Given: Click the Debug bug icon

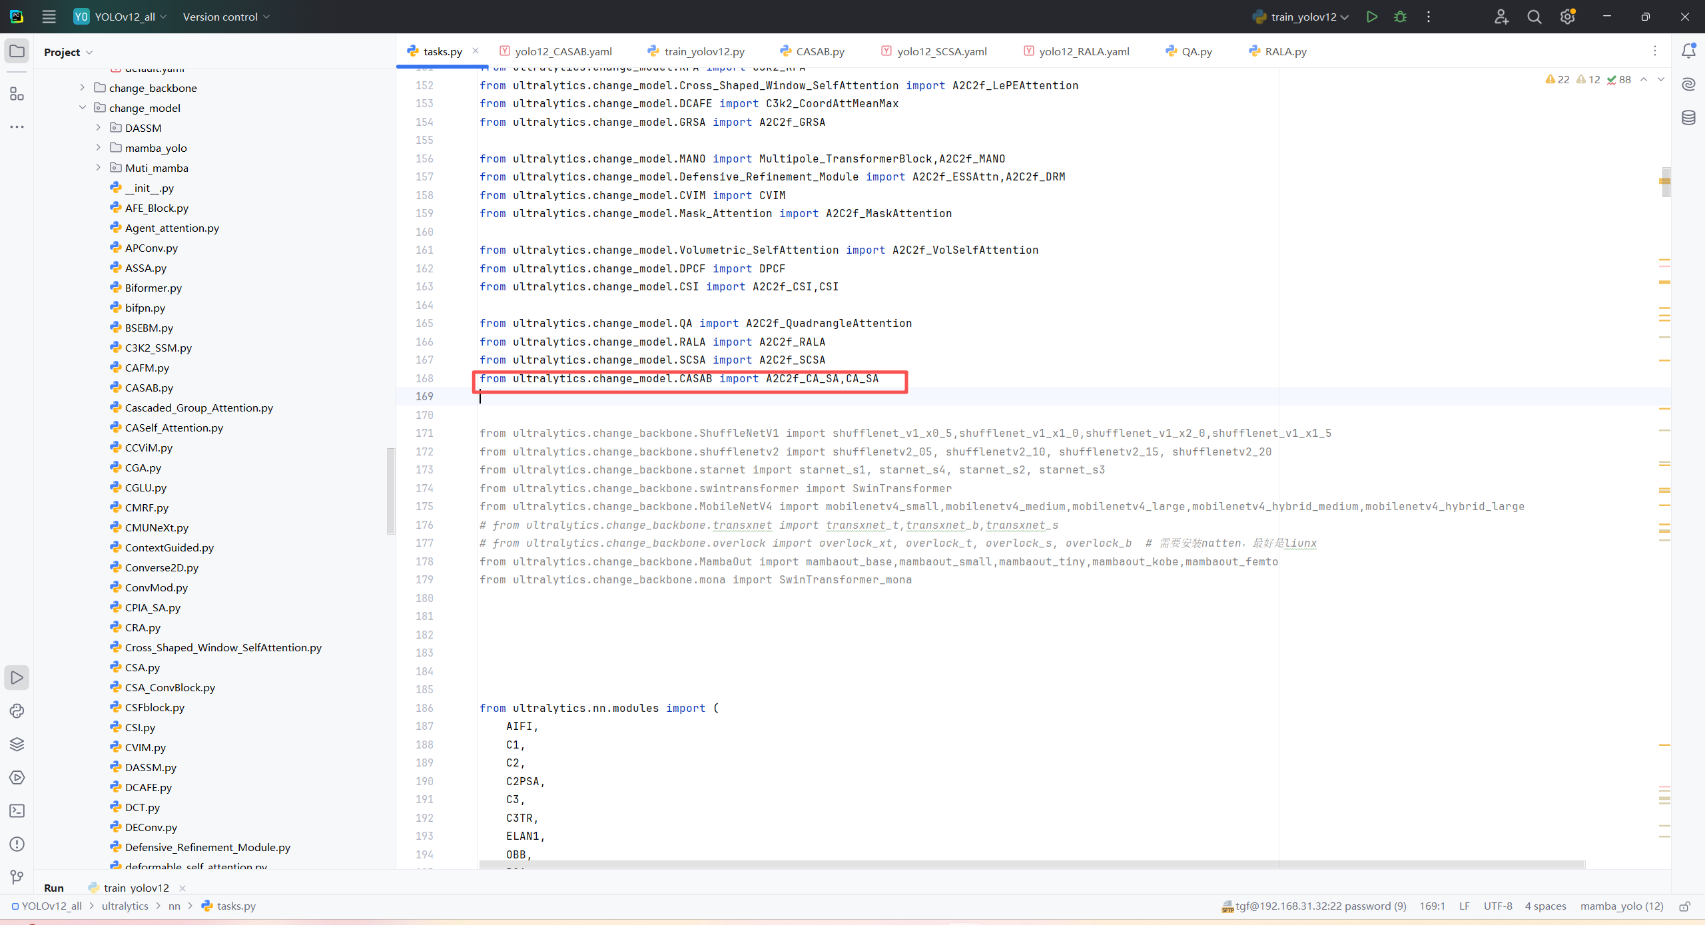Looking at the screenshot, I should [1400, 17].
